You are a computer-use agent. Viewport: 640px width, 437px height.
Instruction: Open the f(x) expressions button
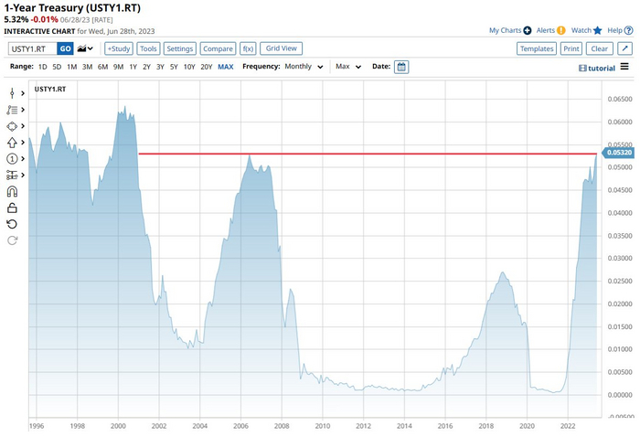[248, 48]
